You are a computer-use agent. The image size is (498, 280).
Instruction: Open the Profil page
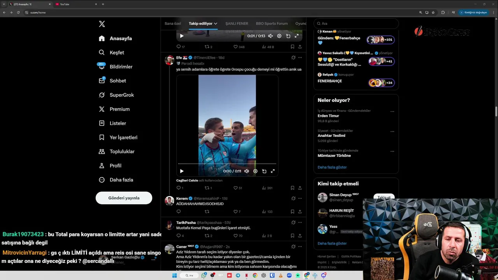[x=110, y=166]
